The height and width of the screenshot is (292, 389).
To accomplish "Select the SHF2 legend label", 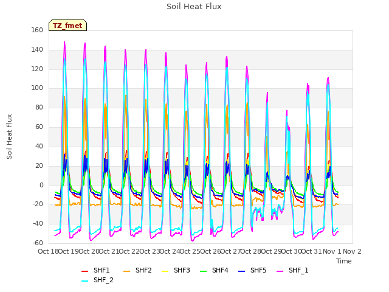I will click(x=143, y=270).
